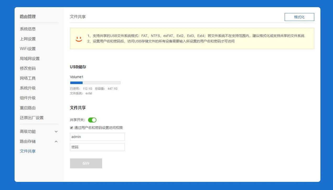This screenshot has width=333, height=190.
Task: Select 网络工具 in the navigation
Action: [28, 78]
